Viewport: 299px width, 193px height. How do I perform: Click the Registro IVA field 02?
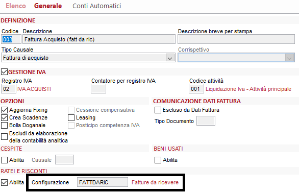coord(9,89)
